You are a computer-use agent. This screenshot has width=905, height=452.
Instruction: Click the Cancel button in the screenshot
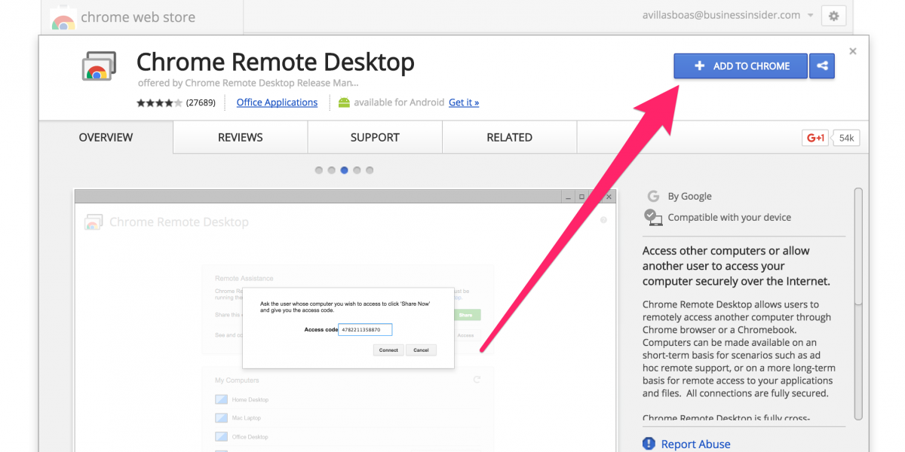coord(421,350)
